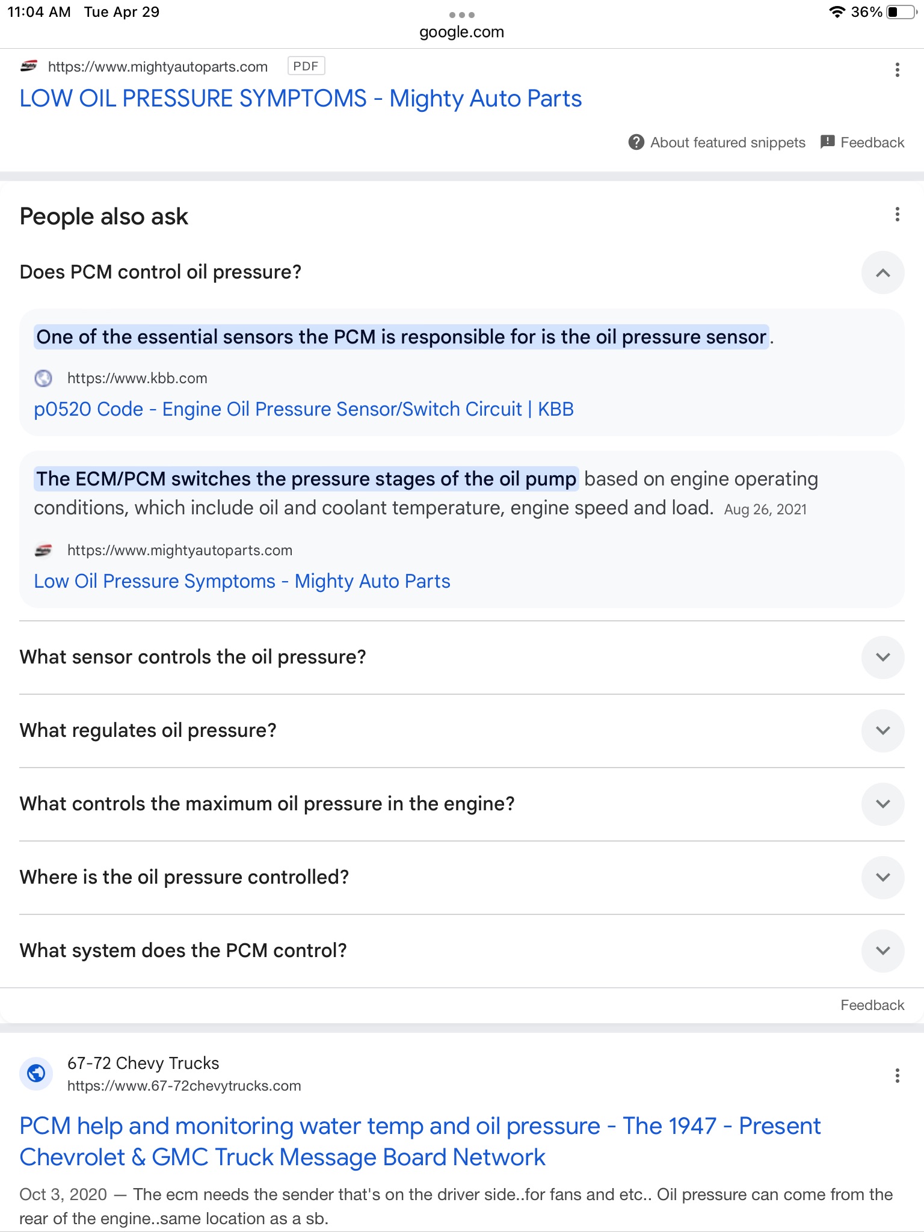Open Low Oil Pressure Symptoms Mighty Auto link
The height and width of the screenshot is (1232, 924).
pos(242,581)
